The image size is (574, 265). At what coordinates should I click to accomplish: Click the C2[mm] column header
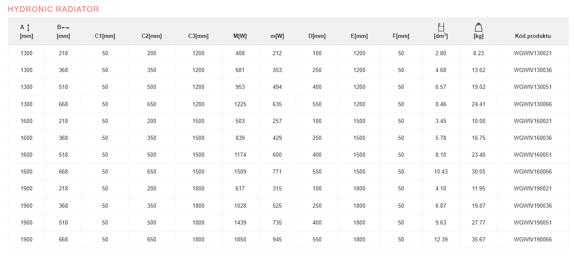point(151,36)
